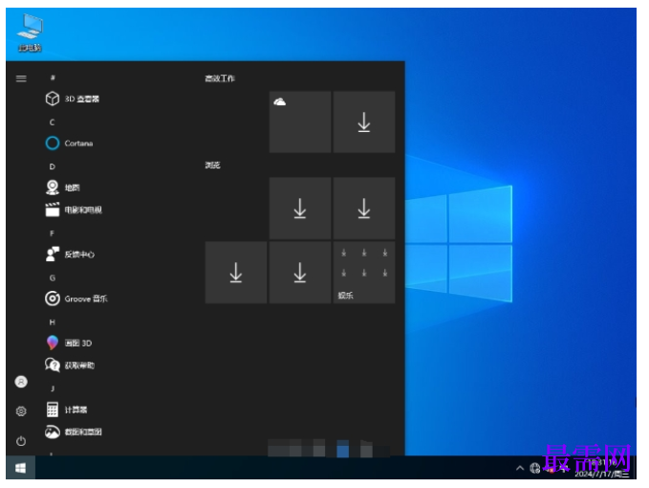Click the D letter header

[53, 166]
